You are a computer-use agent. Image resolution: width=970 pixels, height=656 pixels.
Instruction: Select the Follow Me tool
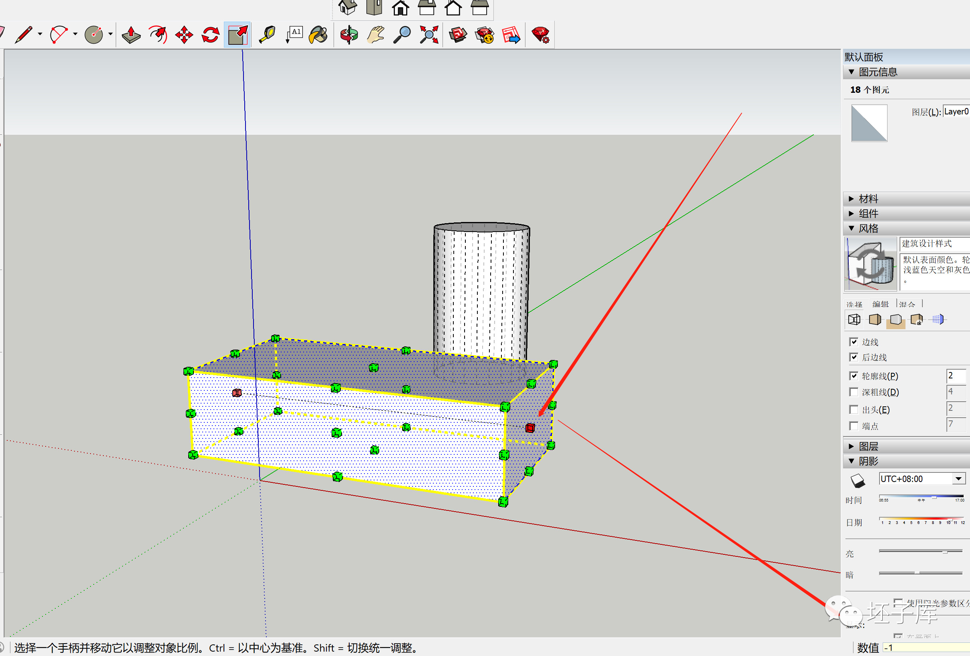158,34
